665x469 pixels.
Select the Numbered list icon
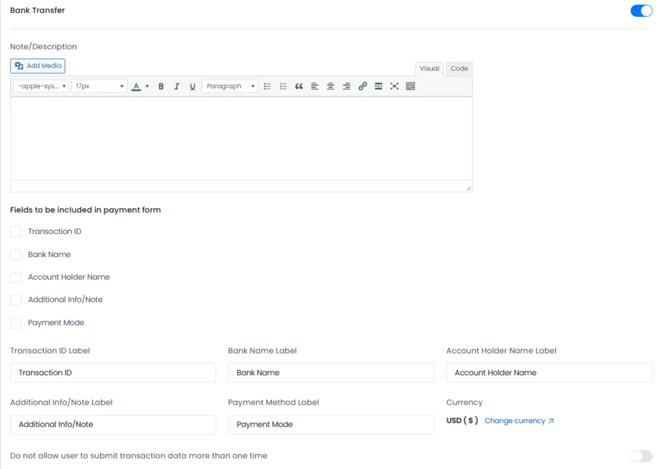click(283, 86)
